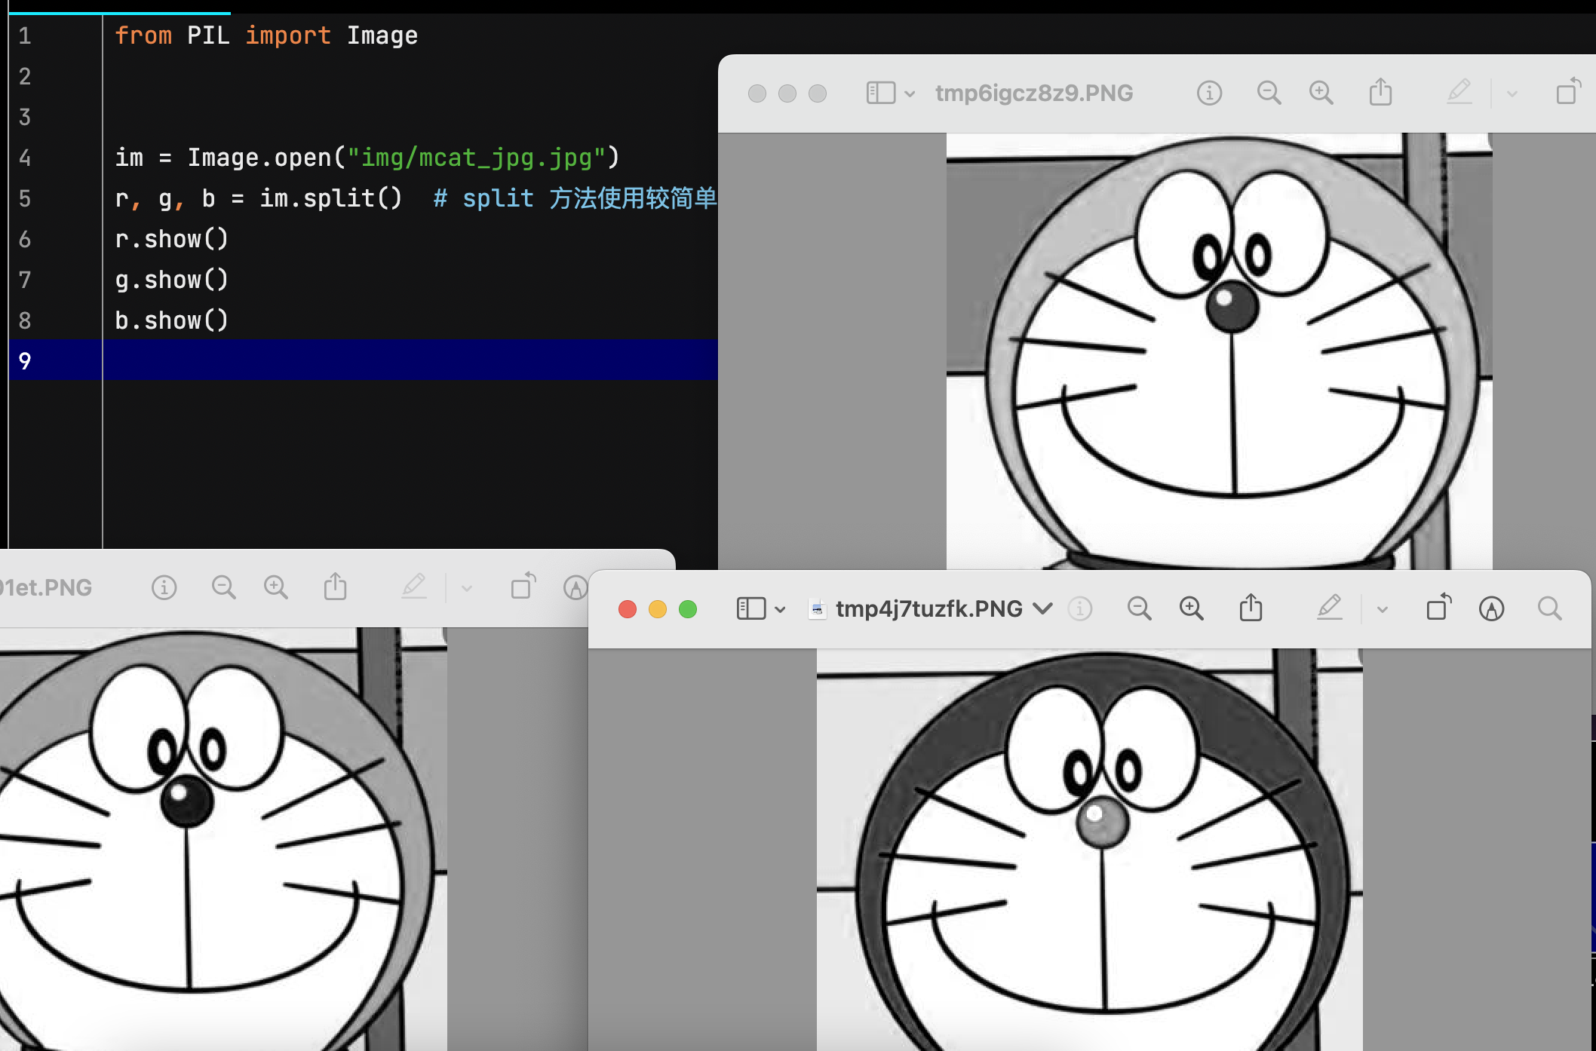Zoom in on tmp6igcz8z9.PNG image
Screen dimensions: 1596x1051
coord(1321,93)
